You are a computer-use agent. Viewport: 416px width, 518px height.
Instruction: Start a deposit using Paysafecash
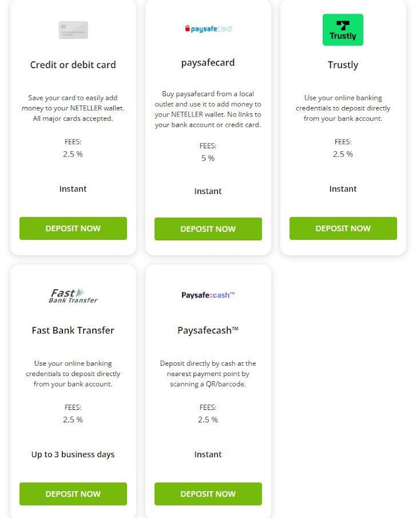click(208, 494)
